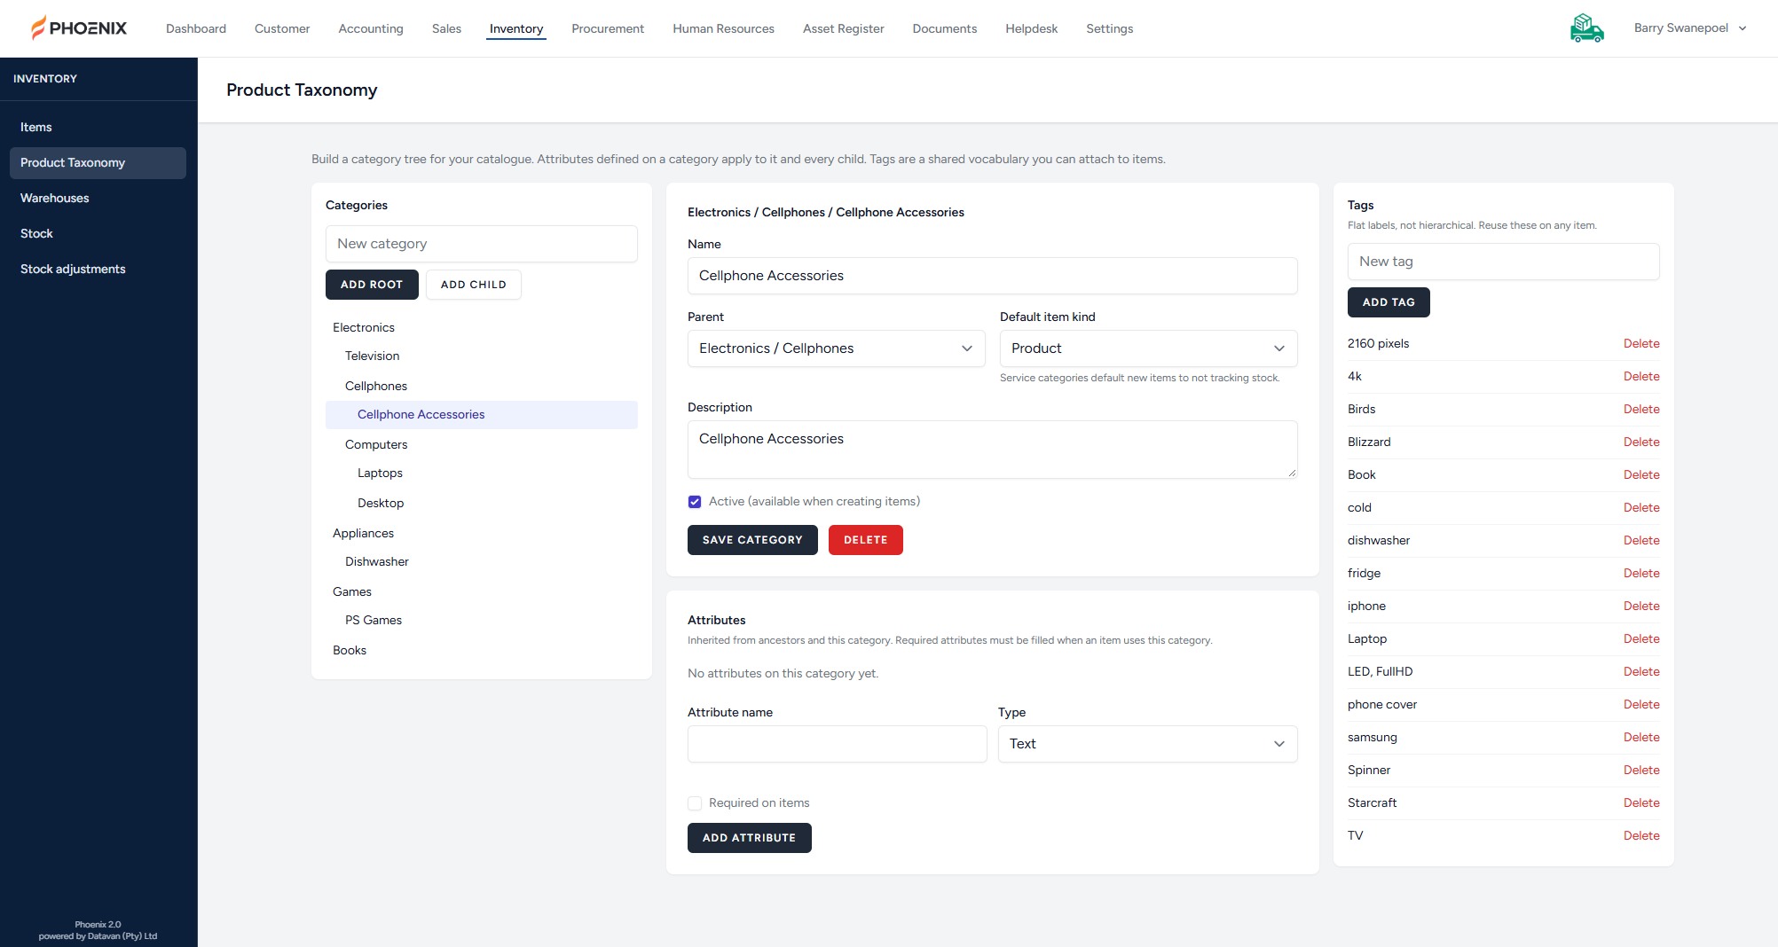Viewport: 1778px width, 947px height.
Task: Click the ADD ROOT button
Action: pos(372,285)
